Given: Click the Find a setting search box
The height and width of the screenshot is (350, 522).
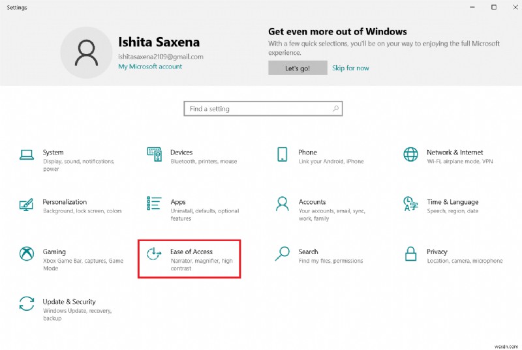Looking at the screenshot, I should click(x=259, y=109).
